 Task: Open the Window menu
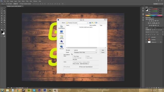(x=35, y=1)
